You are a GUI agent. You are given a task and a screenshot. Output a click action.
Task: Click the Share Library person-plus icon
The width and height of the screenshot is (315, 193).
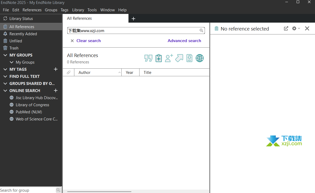pos(169,58)
